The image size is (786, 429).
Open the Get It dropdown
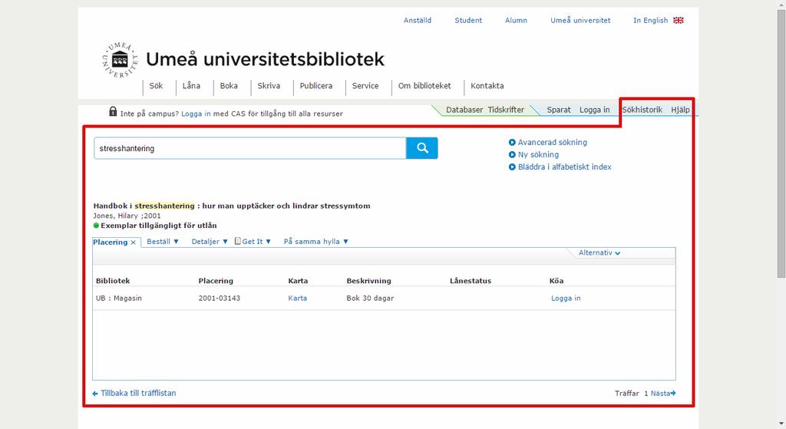point(256,242)
